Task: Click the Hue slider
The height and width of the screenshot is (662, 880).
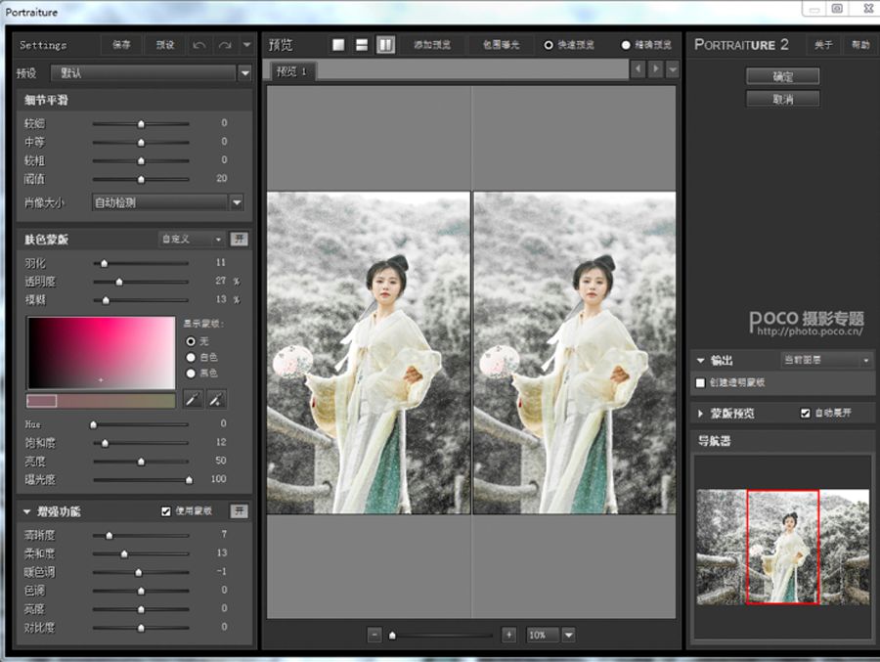Action: click(141, 424)
